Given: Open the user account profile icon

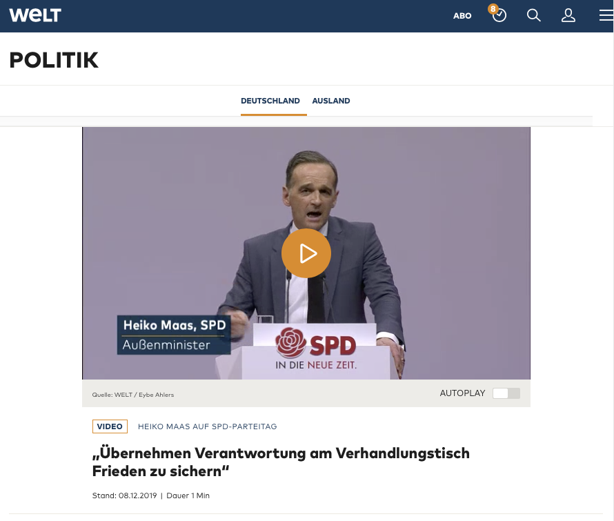Looking at the screenshot, I should point(568,16).
